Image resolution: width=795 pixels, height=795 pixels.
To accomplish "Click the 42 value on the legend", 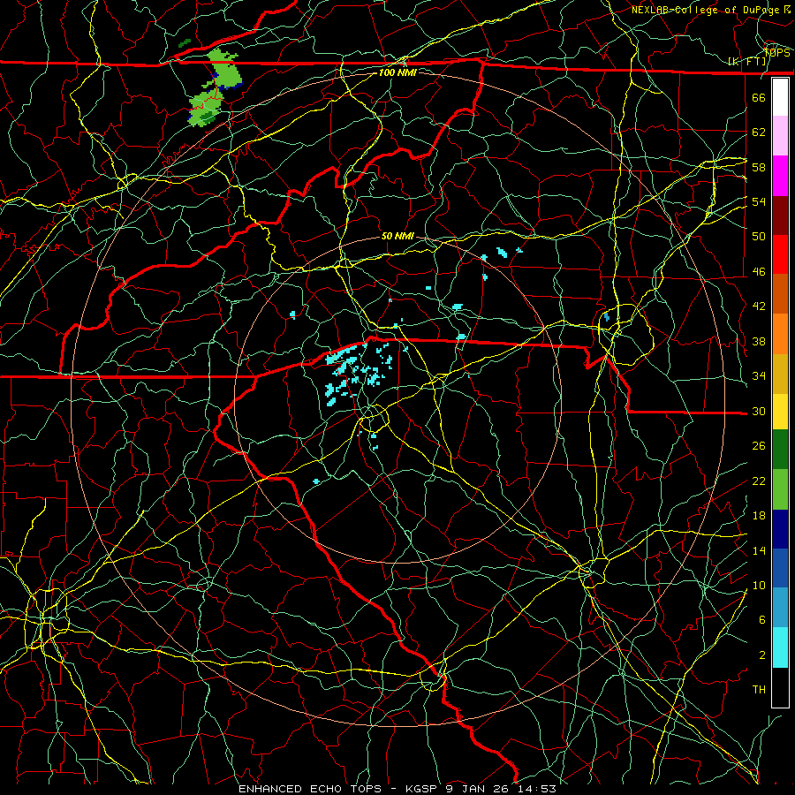I will [x=759, y=307].
